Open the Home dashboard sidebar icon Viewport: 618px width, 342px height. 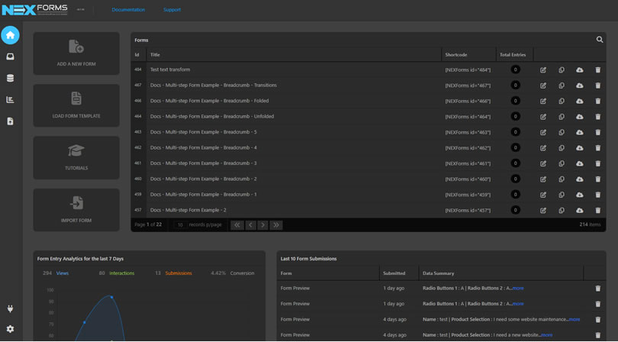point(10,35)
